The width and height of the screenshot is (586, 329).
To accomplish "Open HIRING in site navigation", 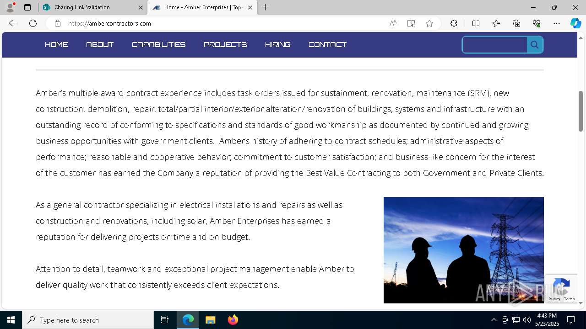I will click(x=277, y=44).
